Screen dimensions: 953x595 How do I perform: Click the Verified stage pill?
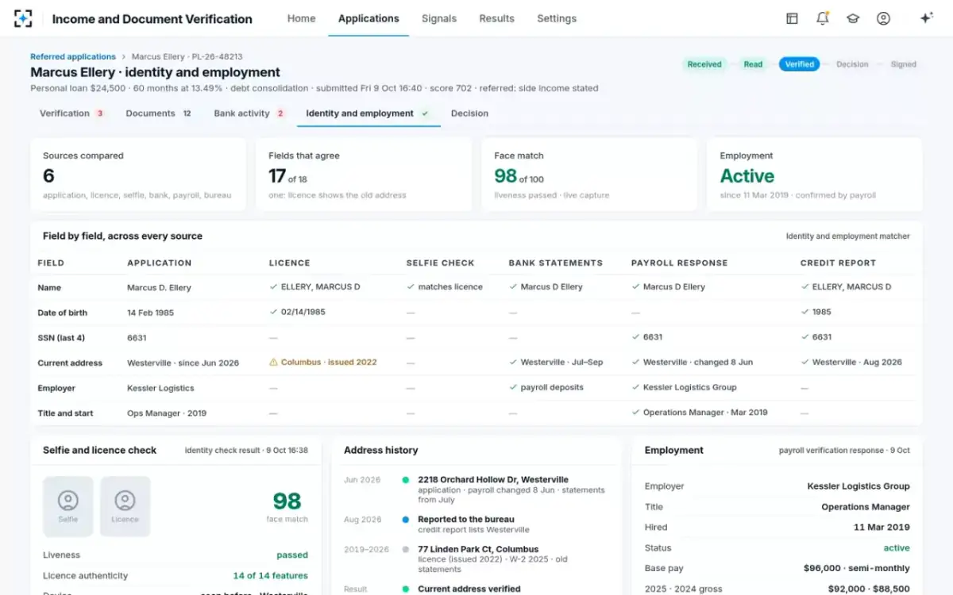(800, 64)
